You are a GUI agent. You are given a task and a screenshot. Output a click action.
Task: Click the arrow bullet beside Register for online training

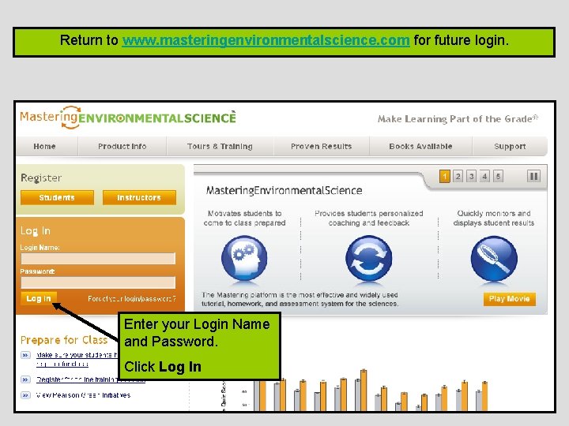point(25,379)
